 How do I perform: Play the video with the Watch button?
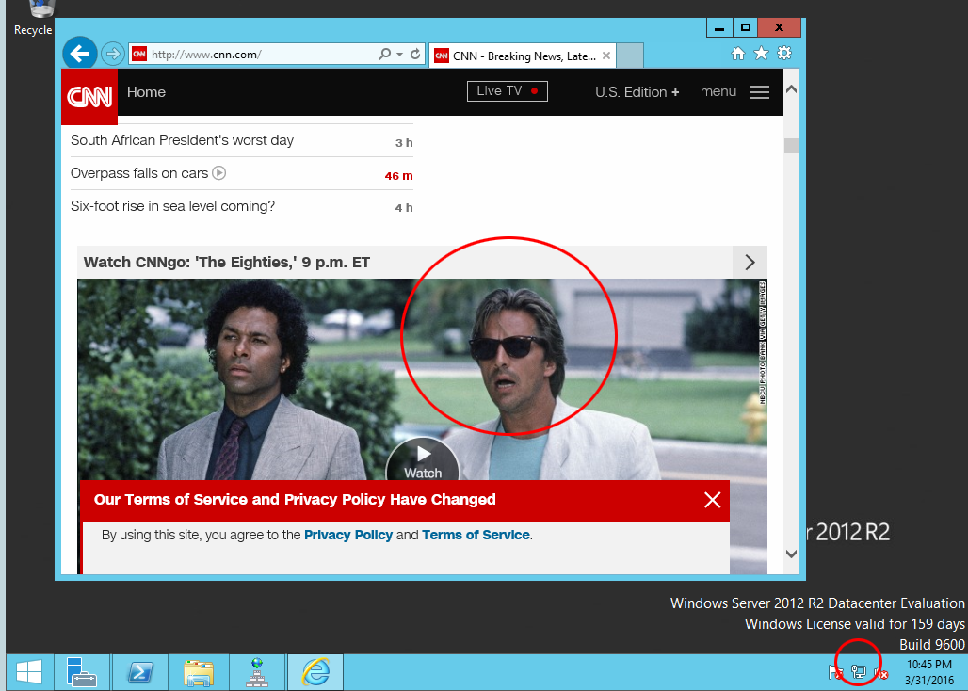(423, 459)
